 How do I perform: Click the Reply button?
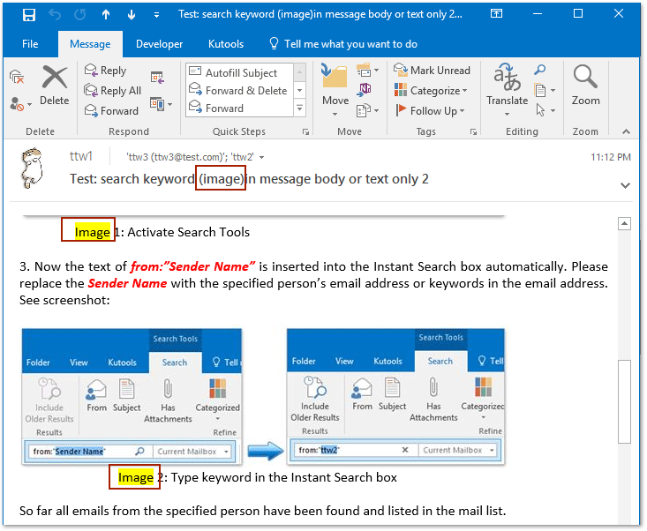[105, 71]
